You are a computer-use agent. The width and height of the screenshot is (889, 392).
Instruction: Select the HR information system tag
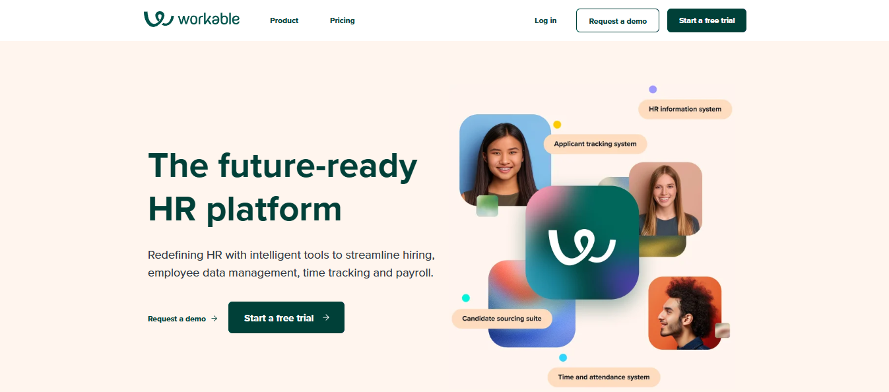[x=685, y=109]
